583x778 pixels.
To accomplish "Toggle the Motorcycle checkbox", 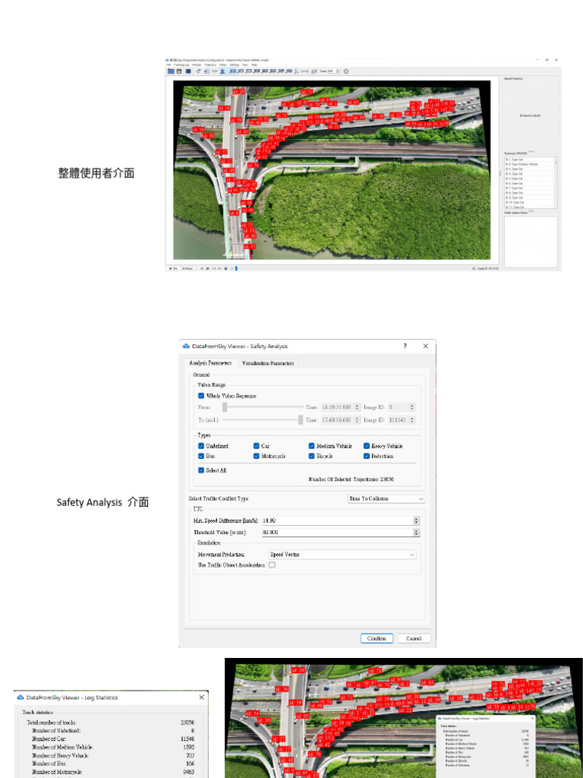I will pos(257,456).
